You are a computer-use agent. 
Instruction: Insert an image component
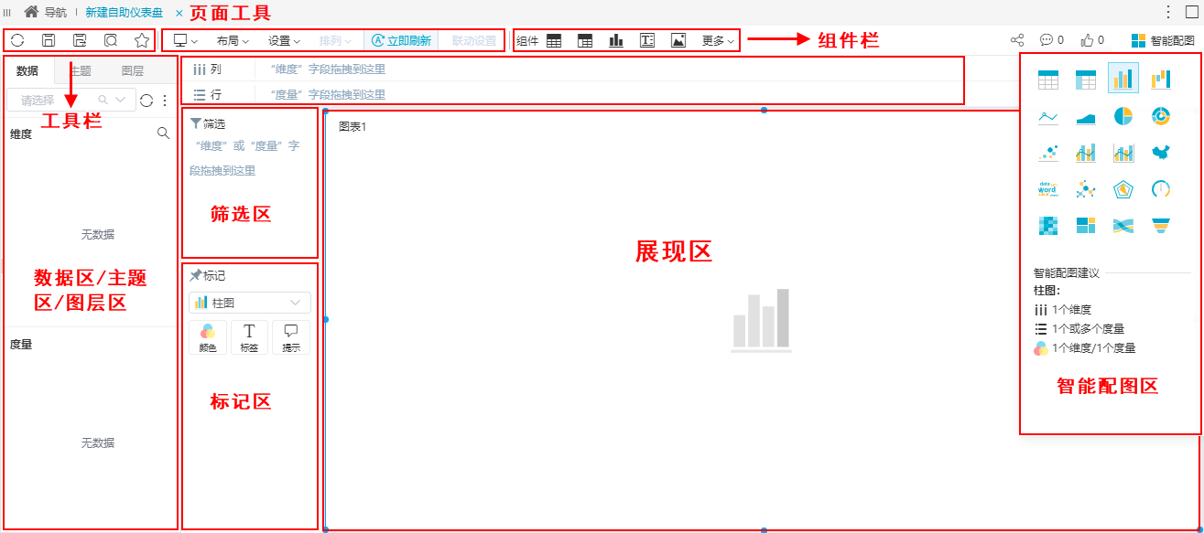pos(678,41)
